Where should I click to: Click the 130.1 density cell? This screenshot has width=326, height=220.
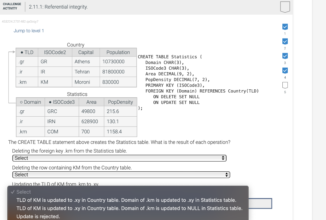120,121
